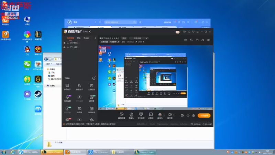Select the first scene tab in the streaming app
The width and height of the screenshot is (275, 155).
point(70,38)
